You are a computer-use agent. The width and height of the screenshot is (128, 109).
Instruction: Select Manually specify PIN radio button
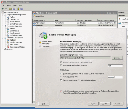tap(61, 77)
